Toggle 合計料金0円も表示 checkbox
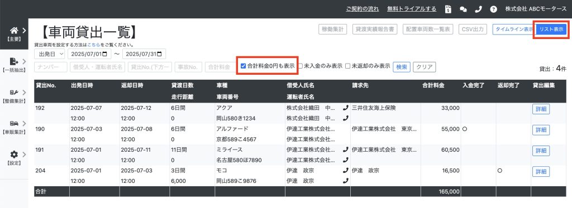 [x=244, y=66]
